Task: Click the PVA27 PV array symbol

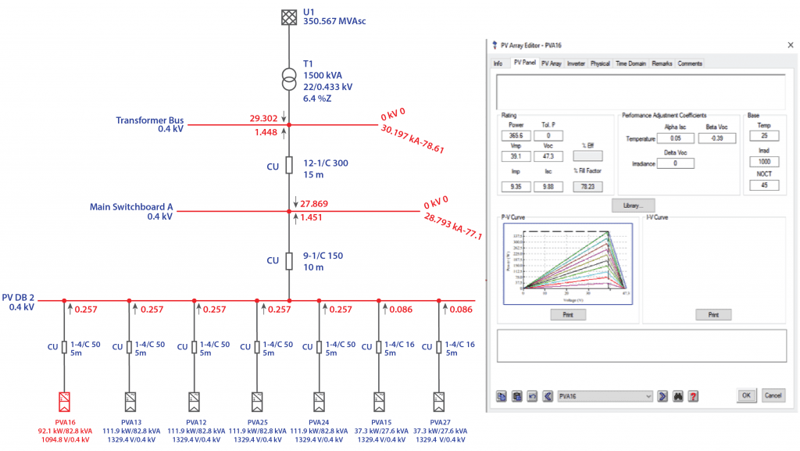Action: coord(439,402)
